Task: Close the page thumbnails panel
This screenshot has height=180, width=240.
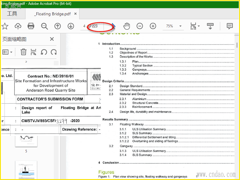Action: click(52, 39)
